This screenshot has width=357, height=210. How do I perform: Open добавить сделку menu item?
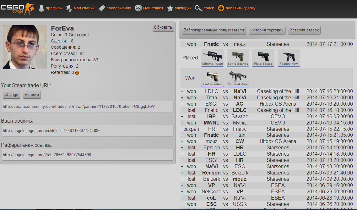pos(241,8)
